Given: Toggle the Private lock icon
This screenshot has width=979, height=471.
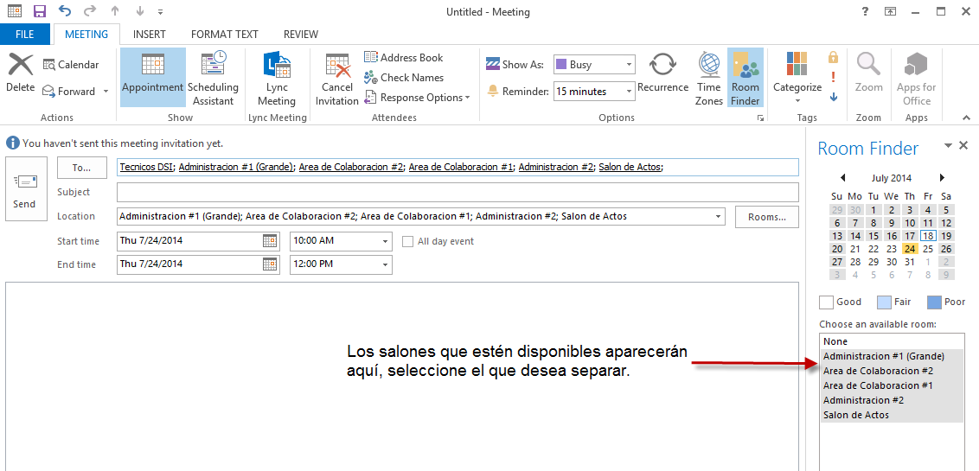Looking at the screenshot, I should pos(833,57).
